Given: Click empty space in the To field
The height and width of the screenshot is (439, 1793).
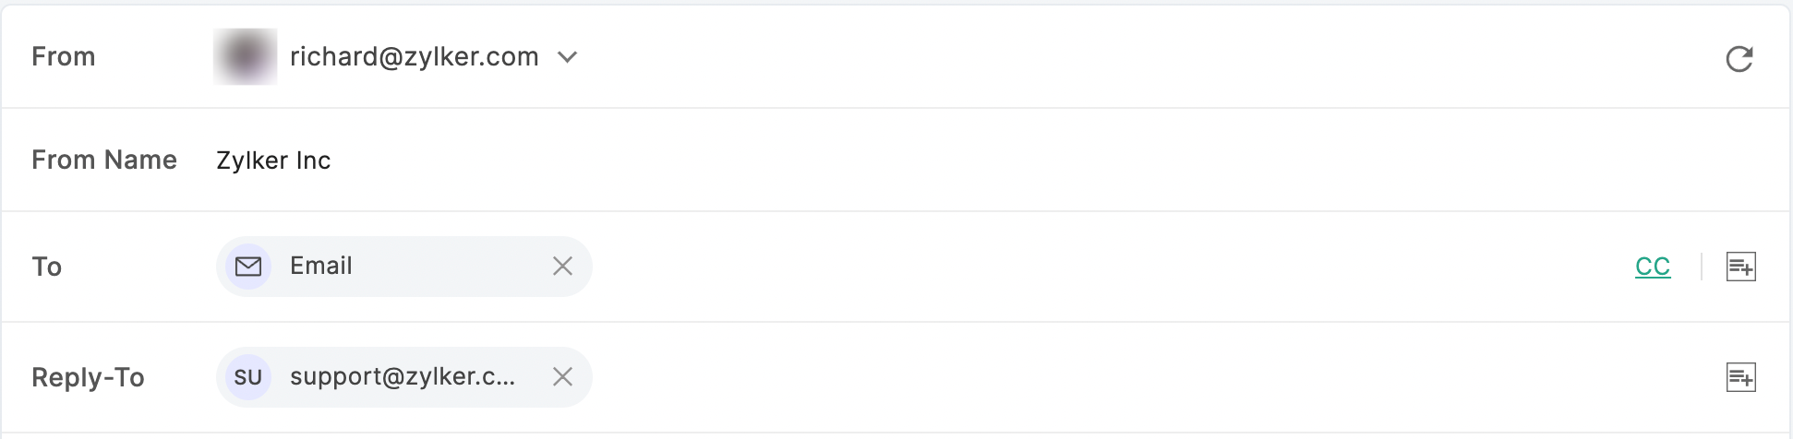Looking at the screenshot, I should 1108,267.
